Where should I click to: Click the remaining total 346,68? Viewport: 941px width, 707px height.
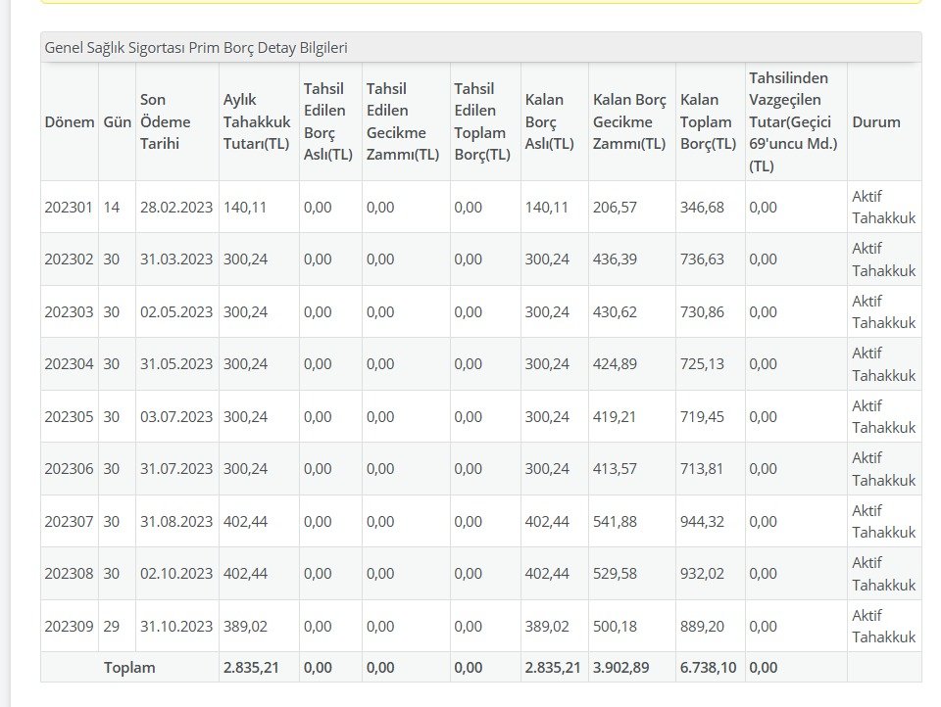click(702, 208)
